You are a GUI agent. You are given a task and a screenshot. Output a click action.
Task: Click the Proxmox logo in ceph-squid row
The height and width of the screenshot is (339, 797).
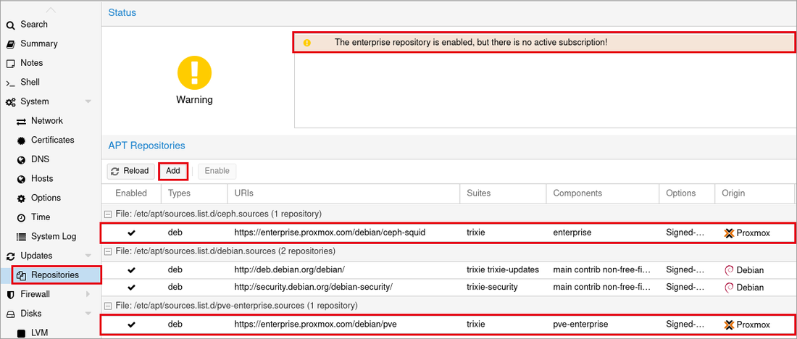pos(730,233)
